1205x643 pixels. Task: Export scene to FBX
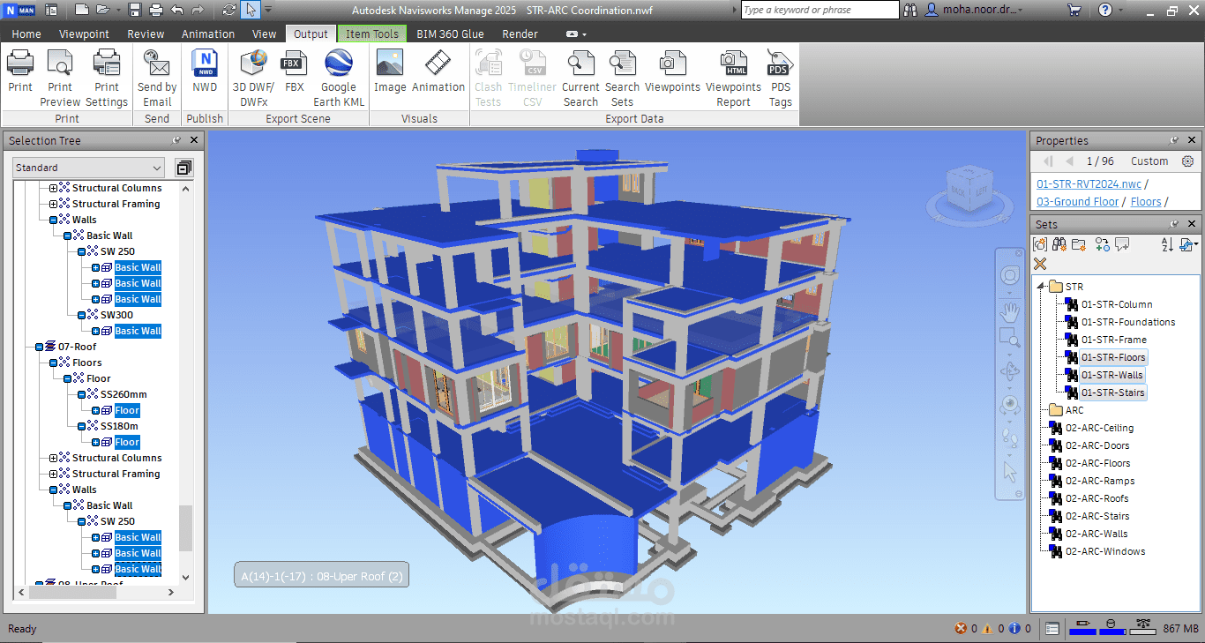point(294,71)
